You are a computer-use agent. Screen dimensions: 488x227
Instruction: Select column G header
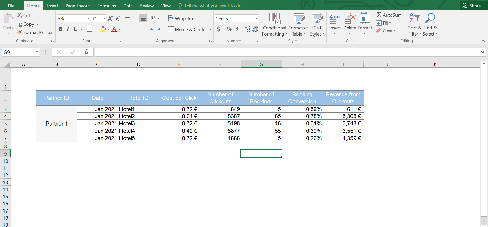[261, 64]
